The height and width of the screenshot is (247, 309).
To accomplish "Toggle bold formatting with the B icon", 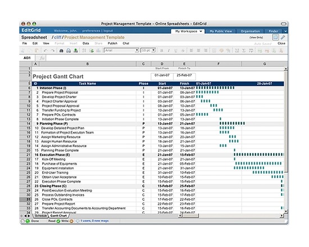I will (162, 51).
